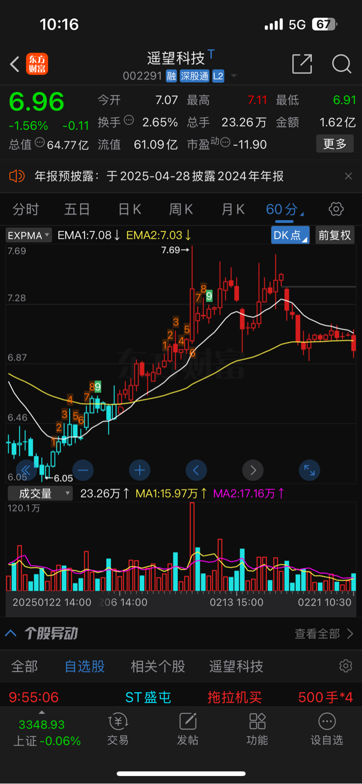Tap the 设自选 watchlist icon
Image resolution: width=362 pixels, height=784 pixels.
click(327, 729)
